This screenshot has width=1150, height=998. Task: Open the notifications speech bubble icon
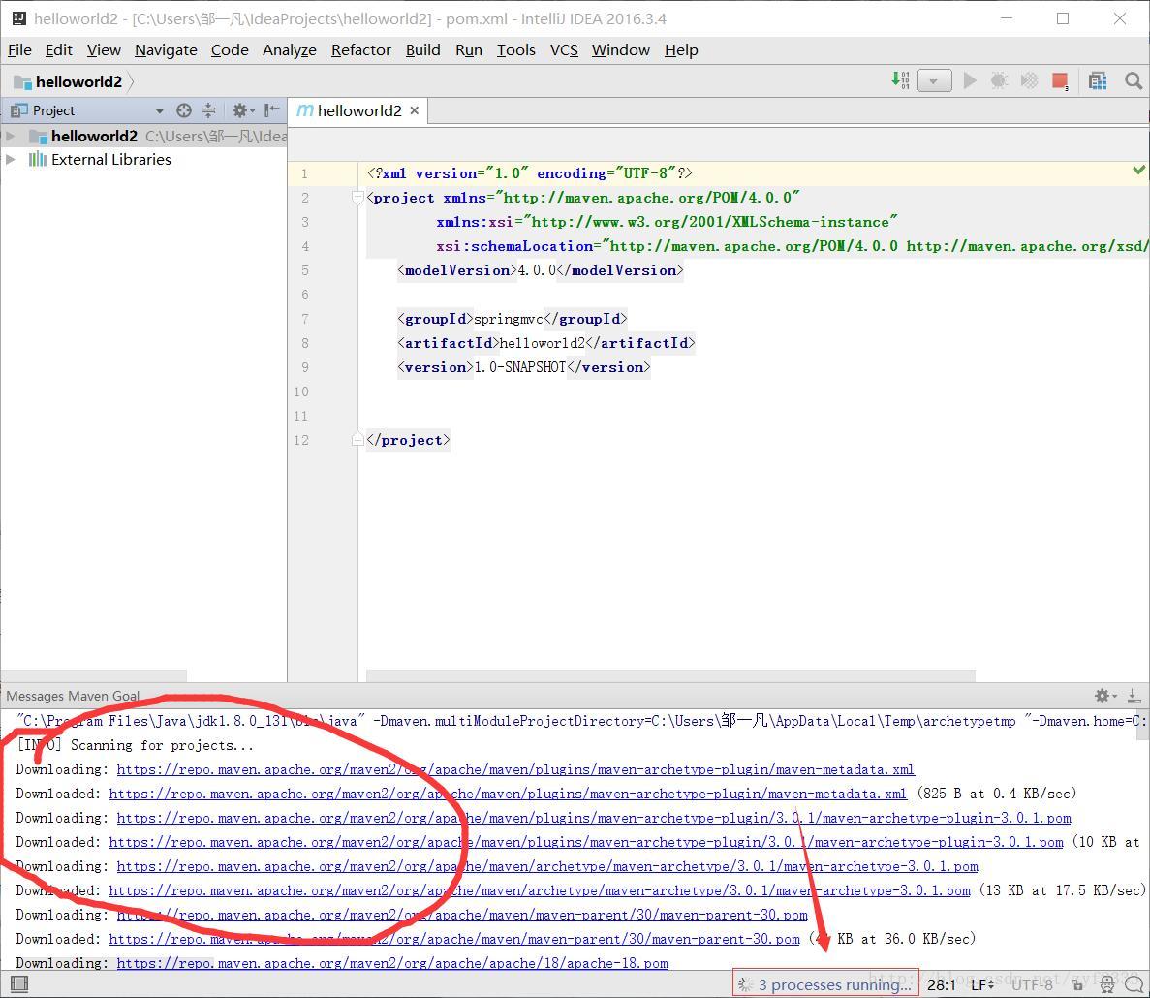1134,984
